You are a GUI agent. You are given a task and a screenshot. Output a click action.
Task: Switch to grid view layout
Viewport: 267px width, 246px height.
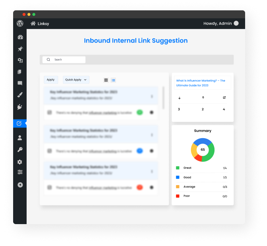coord(106,80)
